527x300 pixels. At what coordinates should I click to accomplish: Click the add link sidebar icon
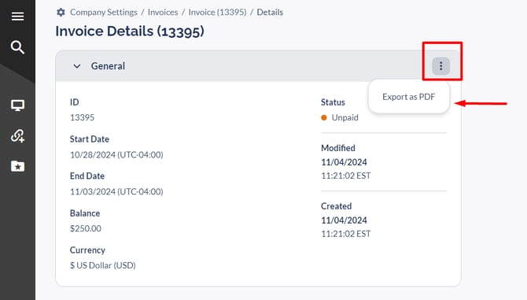pyautogui.click(x=17, y=136)
